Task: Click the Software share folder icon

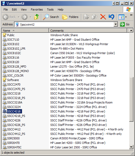Action: [4, 80]
